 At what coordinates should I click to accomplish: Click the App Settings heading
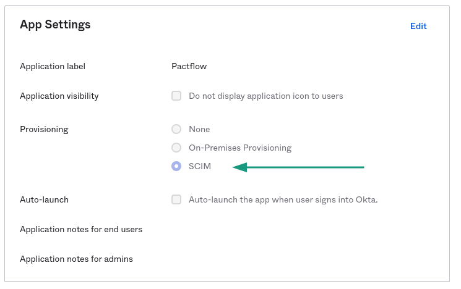click(55, 25)
